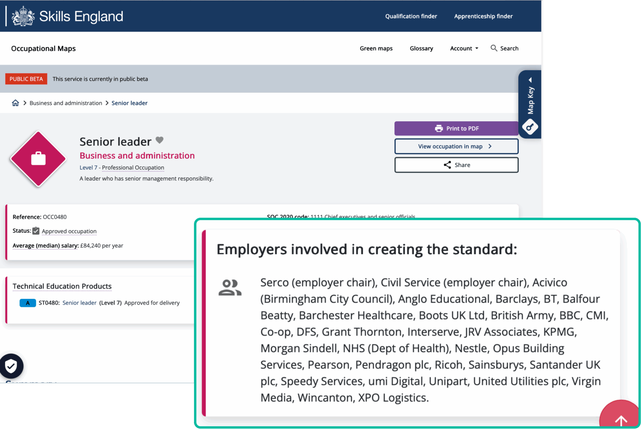Viewport: 642px width, 430px height.
Task: Go to Apprenticeship finder
Action: (x=483, y=16)
